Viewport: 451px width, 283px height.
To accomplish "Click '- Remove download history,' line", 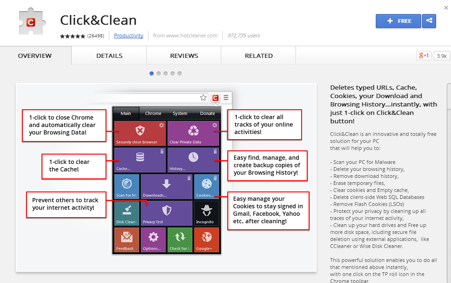I will click(364, 176).
